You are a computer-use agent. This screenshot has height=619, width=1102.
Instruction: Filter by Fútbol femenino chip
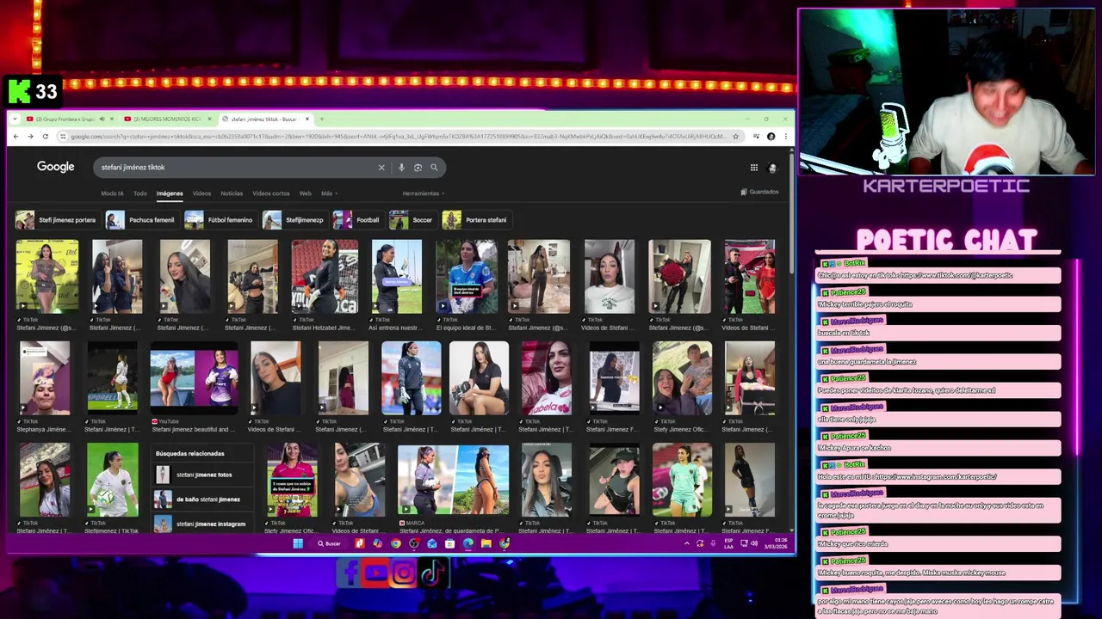pos(220,220)
